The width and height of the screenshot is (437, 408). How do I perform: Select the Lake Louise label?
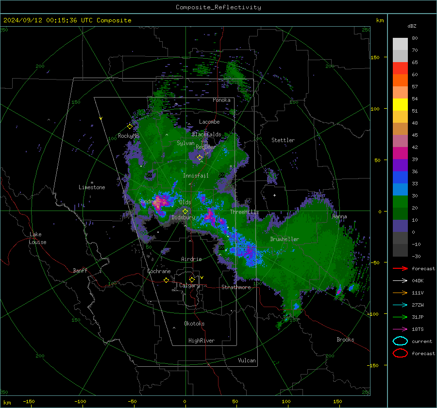[37, 238]
